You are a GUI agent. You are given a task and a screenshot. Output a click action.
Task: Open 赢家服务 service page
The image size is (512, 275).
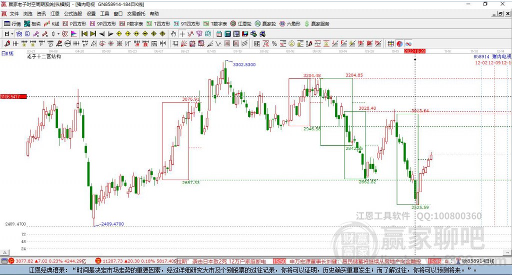pos(316,24)
